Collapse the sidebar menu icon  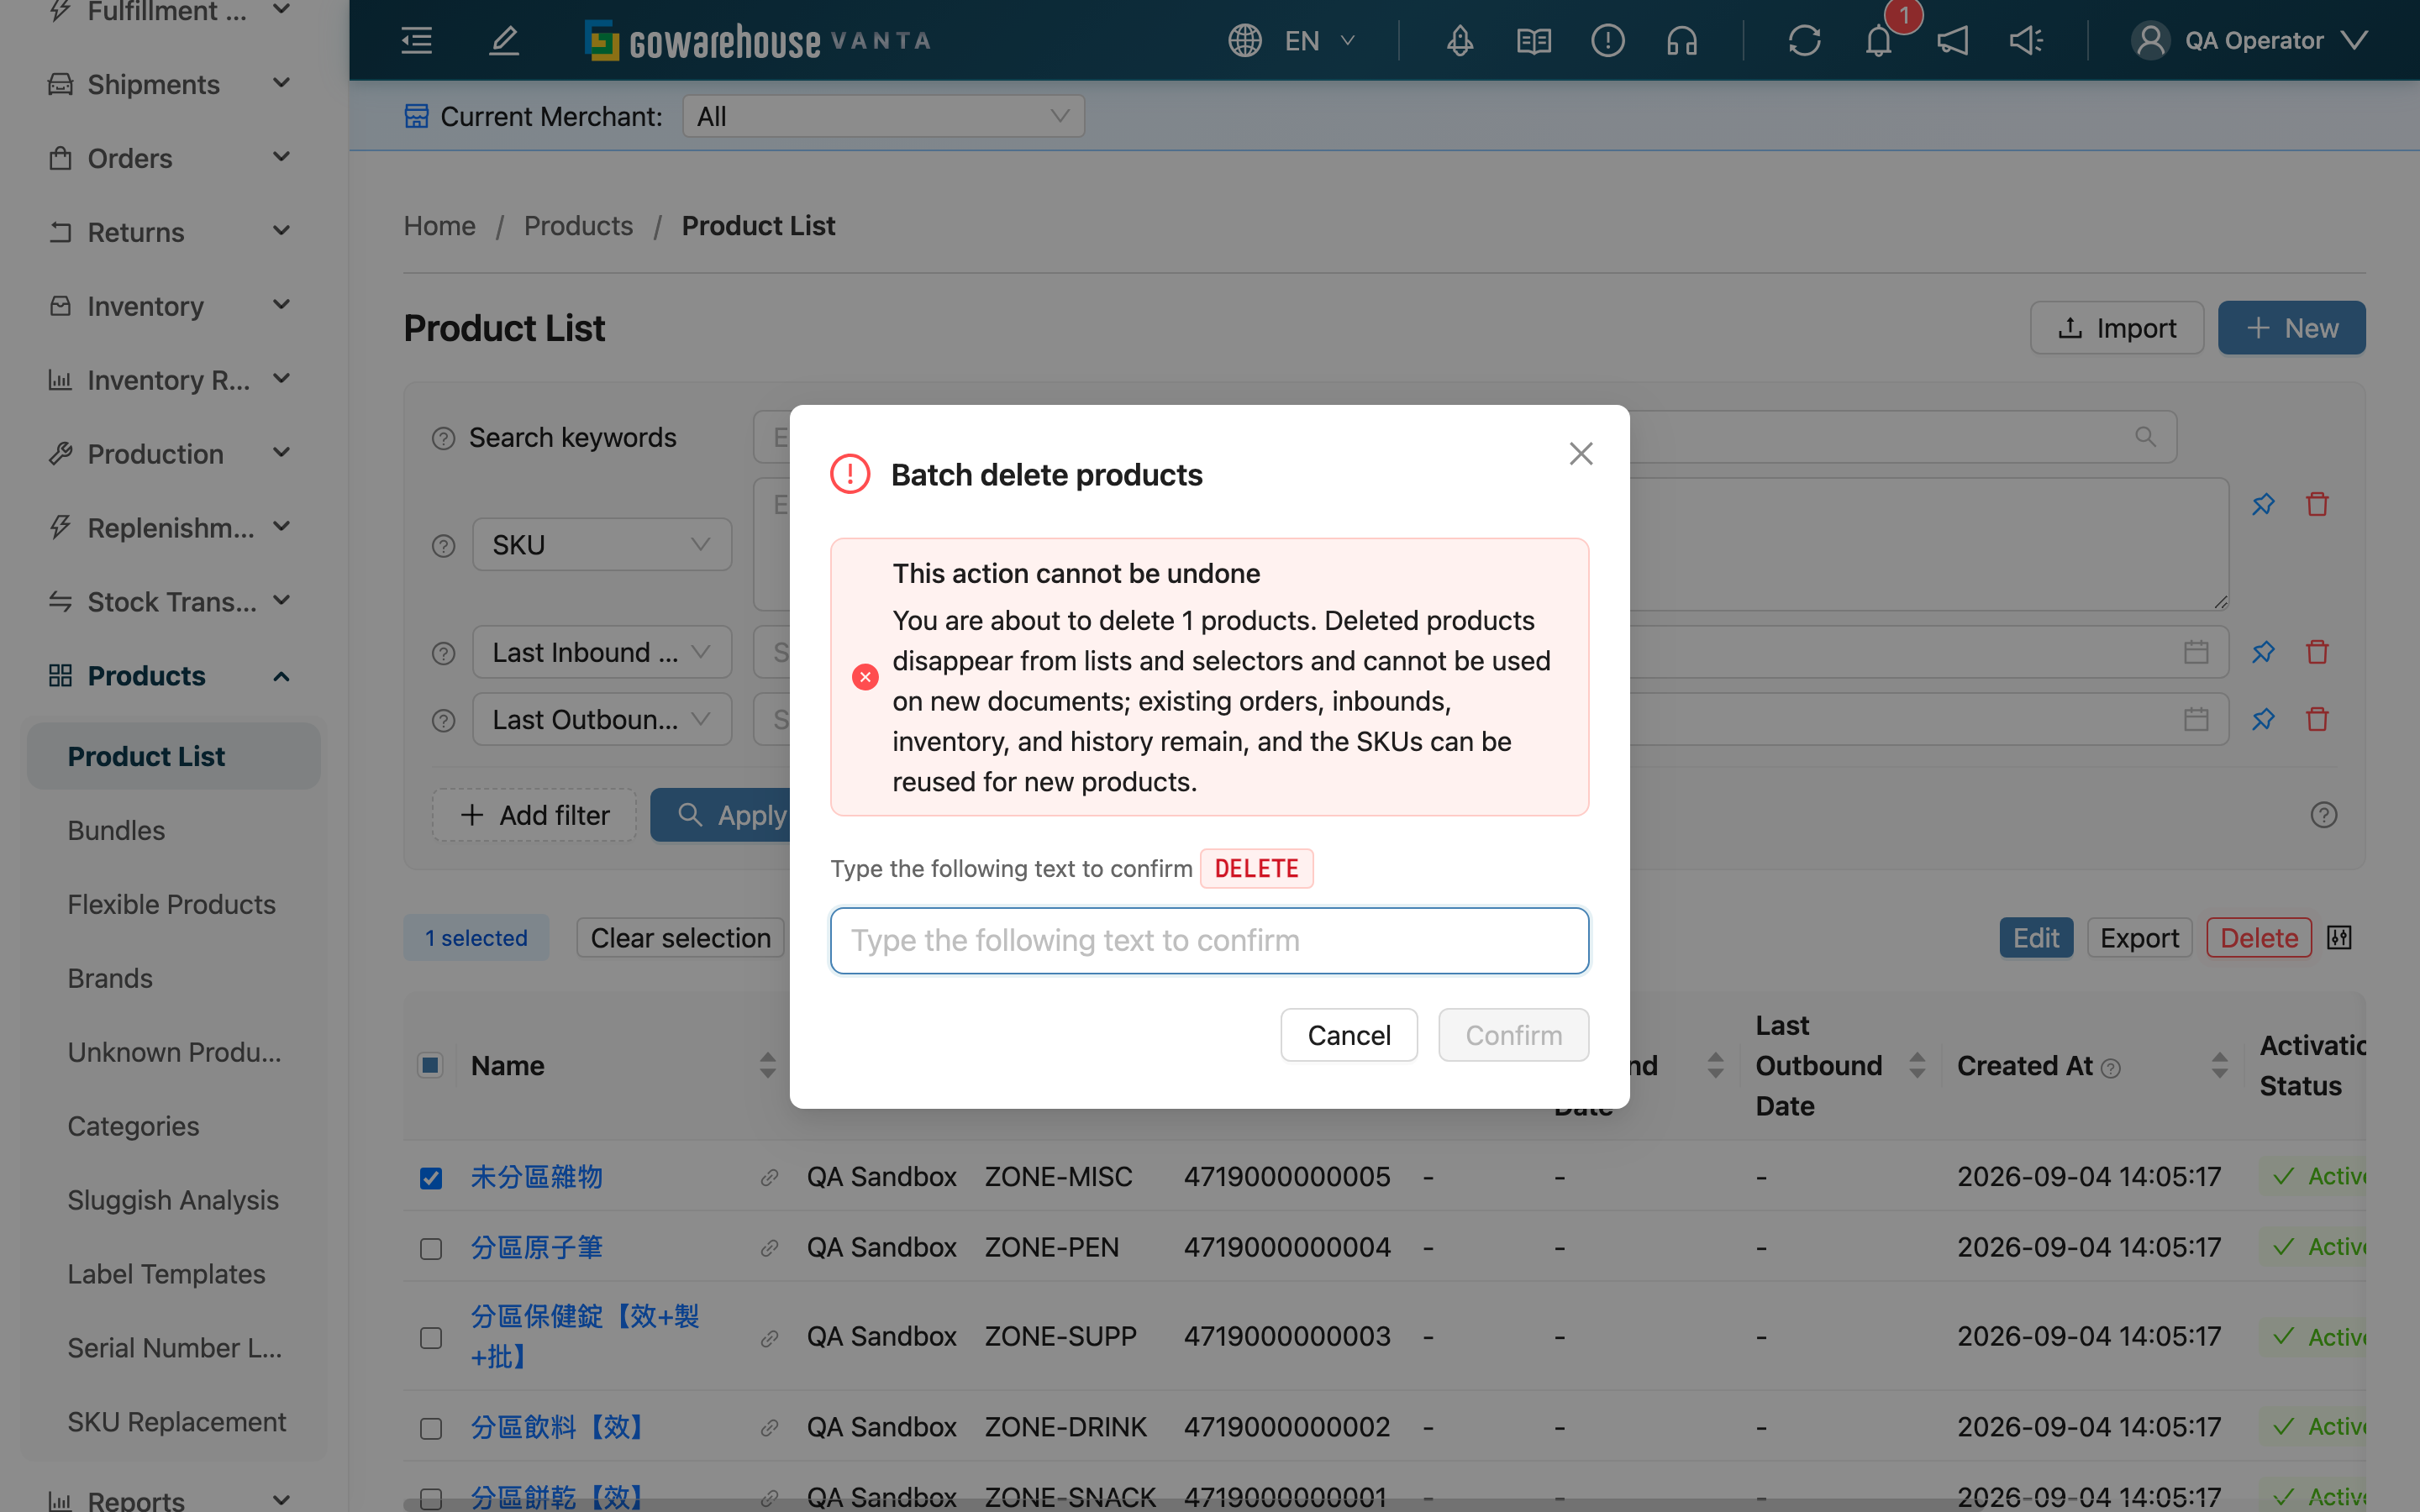416,41
